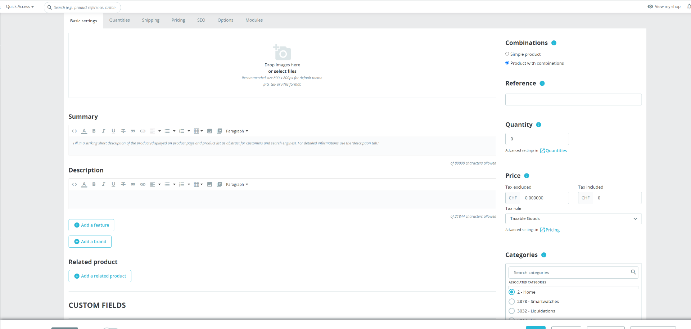Switch to the Modules tab
Viewport: 691px width, 329px height.
pos(254,20)
